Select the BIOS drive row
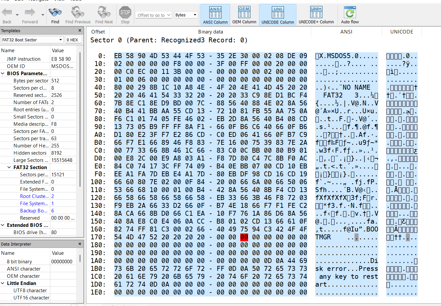Screen dimensions: 441x306 [x=38, y=232]
